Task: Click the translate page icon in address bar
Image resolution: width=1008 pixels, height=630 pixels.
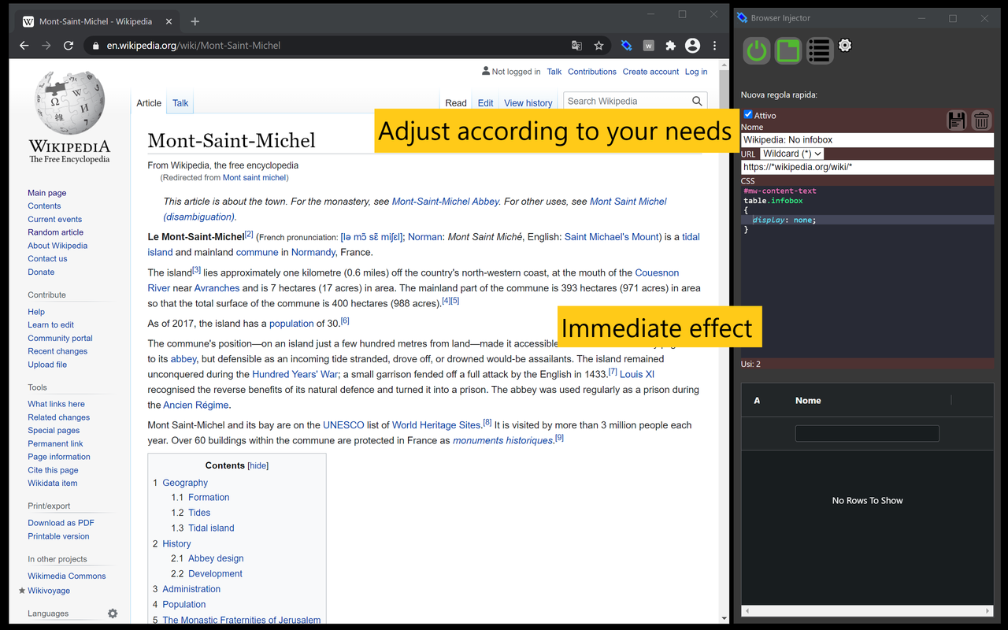Action: point(576,46)
